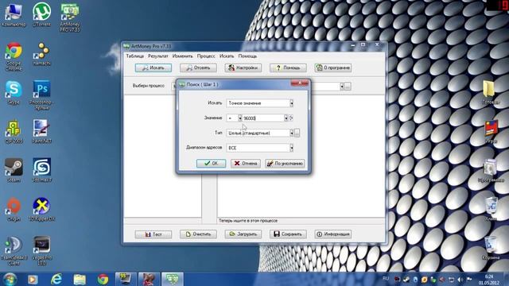Click Тест button in bottom toolbar

point(153,234)
